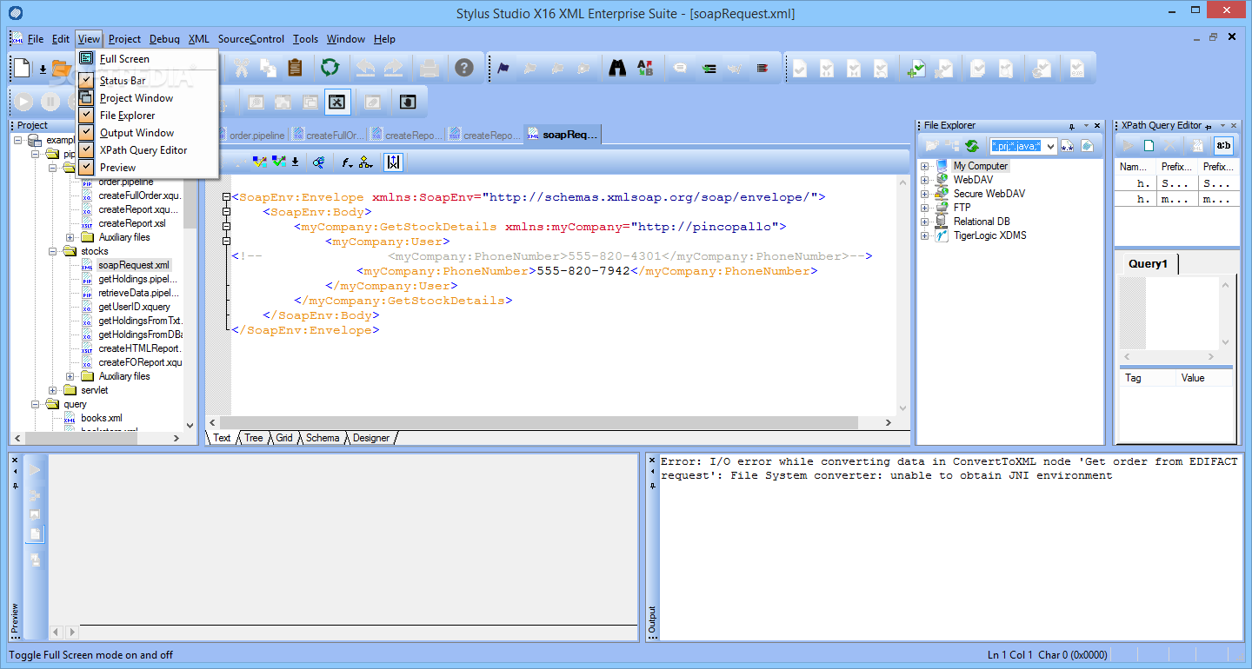
Task: Expand Secure WebDAV node in File Explorer
Action: [925, 194]
